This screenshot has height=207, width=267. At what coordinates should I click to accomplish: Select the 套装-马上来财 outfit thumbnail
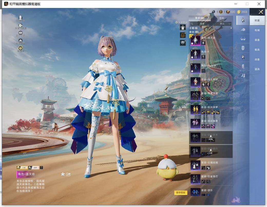195,82
